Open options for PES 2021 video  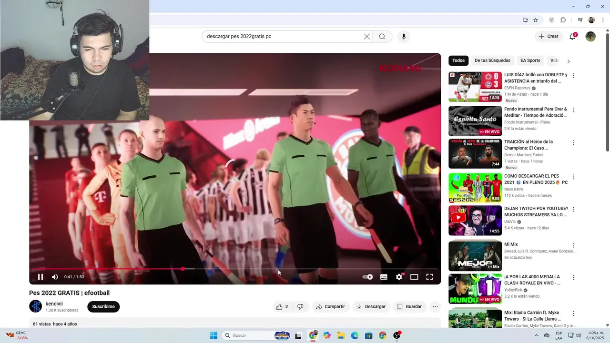574,177
